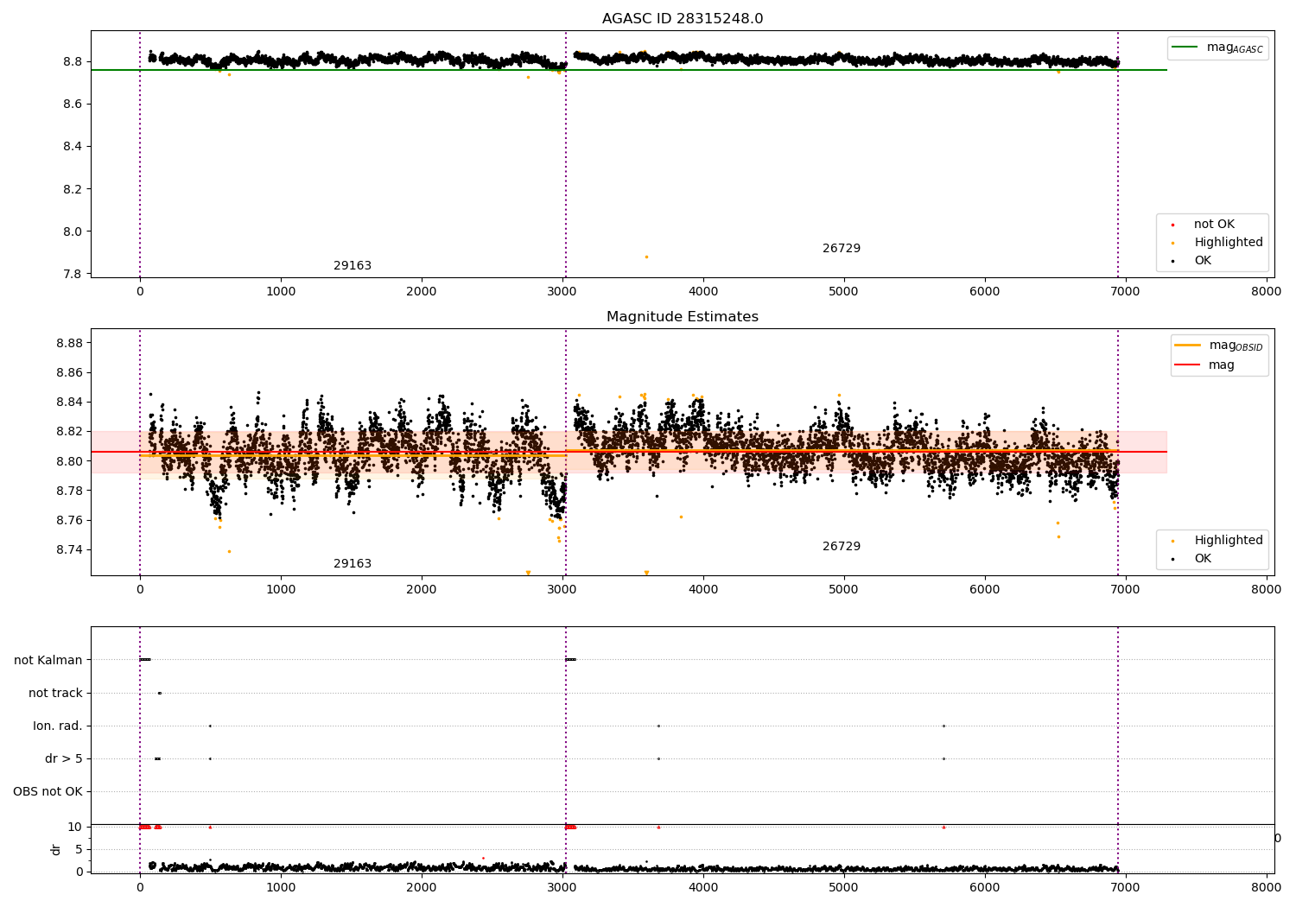Click y-axis tick 8.4 in top plot
The width and height of the screenshot is (1296, 907).
coord(73,147)
